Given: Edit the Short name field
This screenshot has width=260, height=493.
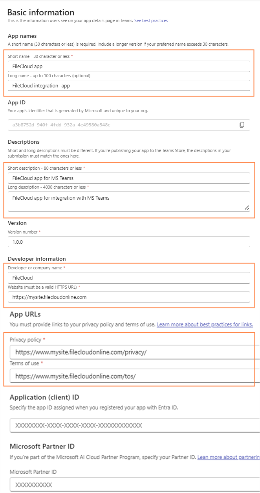Looking at the screenshot, I should click(129, 66).
